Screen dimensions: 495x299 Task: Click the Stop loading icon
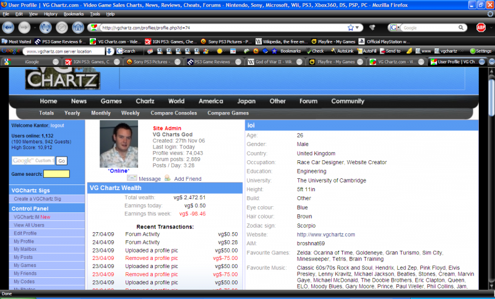[62, 28]
